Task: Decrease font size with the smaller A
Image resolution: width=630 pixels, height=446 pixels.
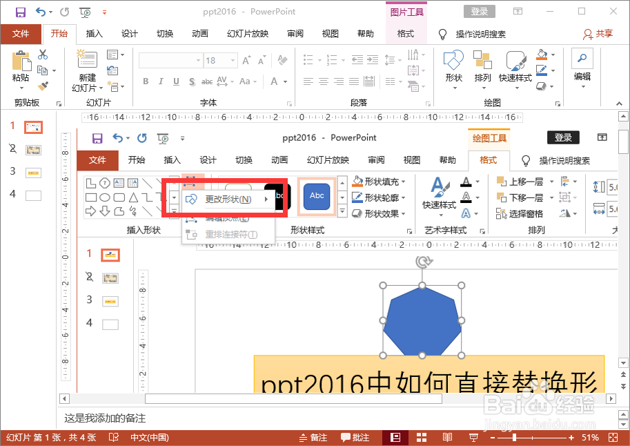Action: pos(262,60)
